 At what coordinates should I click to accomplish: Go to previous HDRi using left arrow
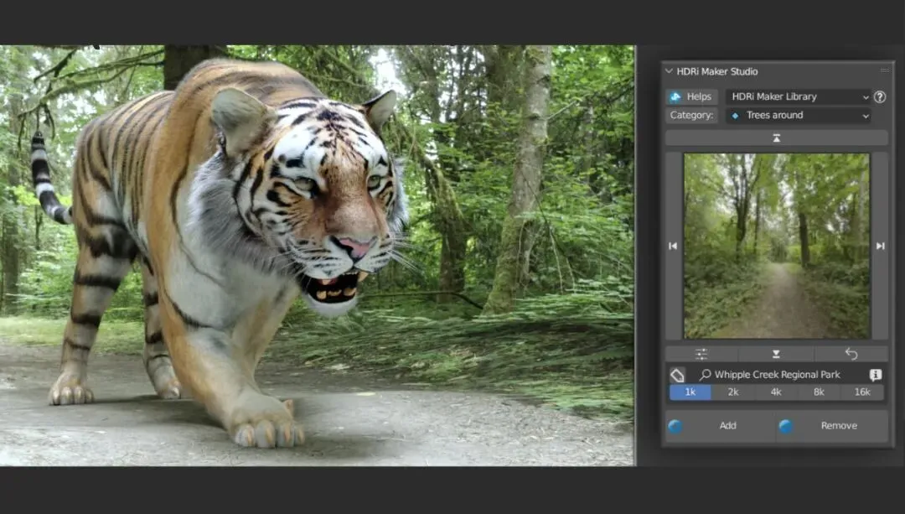(x=673, y=246)
